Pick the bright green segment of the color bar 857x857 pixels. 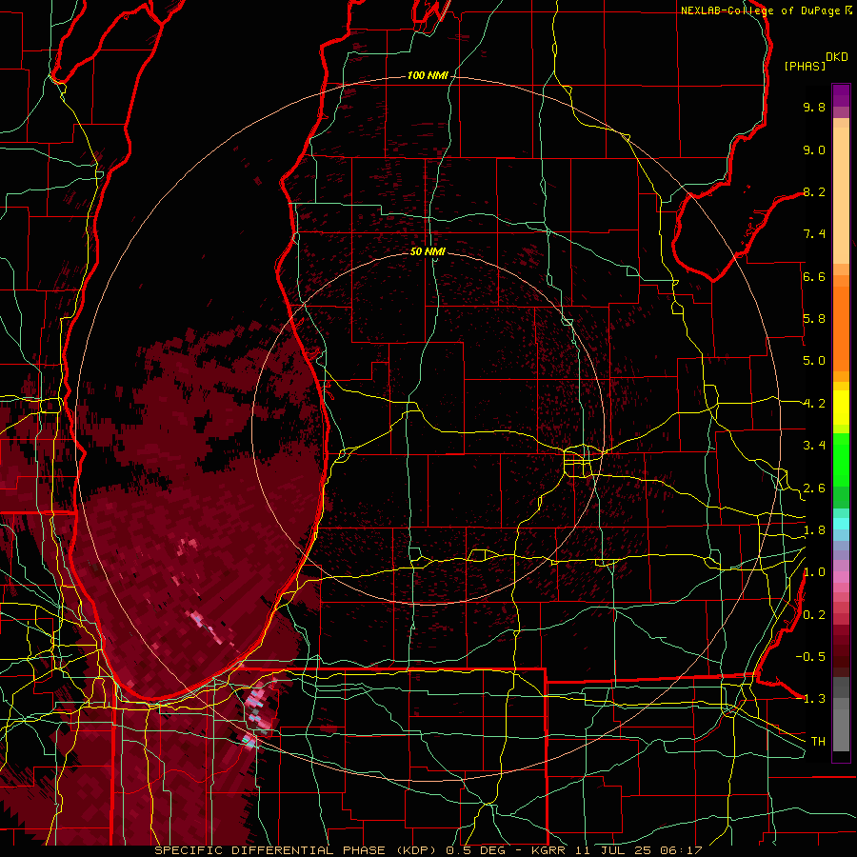pyautogui.click(x=841, y=459)
